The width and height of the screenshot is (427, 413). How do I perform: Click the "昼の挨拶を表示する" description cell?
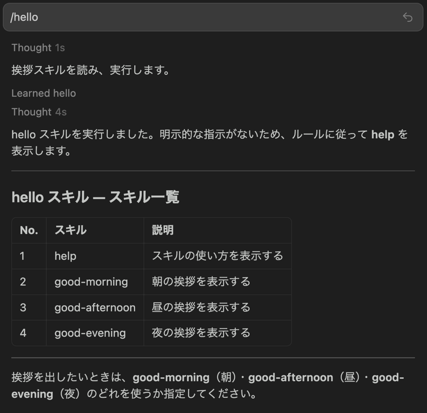point(201,308)
